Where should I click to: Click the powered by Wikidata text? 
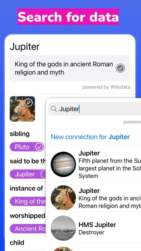click(x=106, y=87)
